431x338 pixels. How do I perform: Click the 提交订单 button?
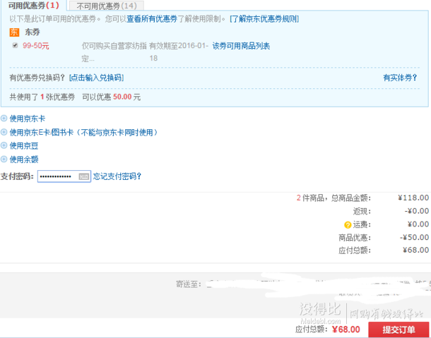coord(398,330)
